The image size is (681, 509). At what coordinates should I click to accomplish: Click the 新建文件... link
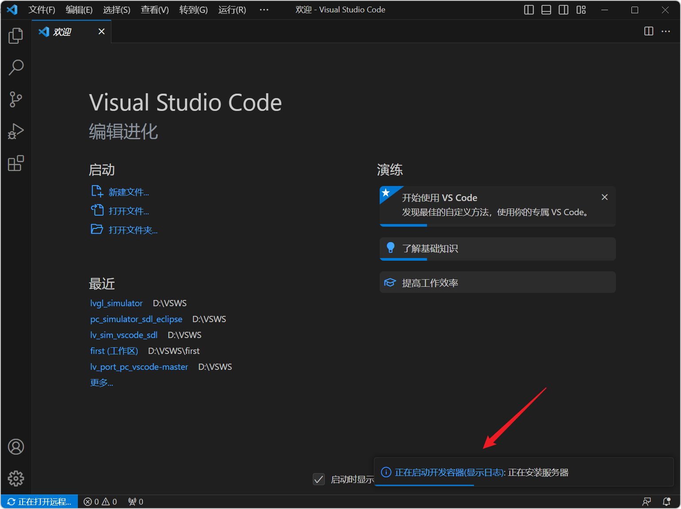pyautogui.click(x=129, y=192)
